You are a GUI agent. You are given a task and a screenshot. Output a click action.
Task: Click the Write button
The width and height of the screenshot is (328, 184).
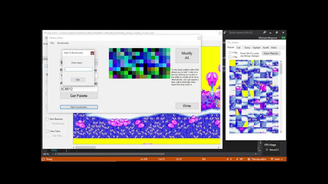[x=187, y=106]
